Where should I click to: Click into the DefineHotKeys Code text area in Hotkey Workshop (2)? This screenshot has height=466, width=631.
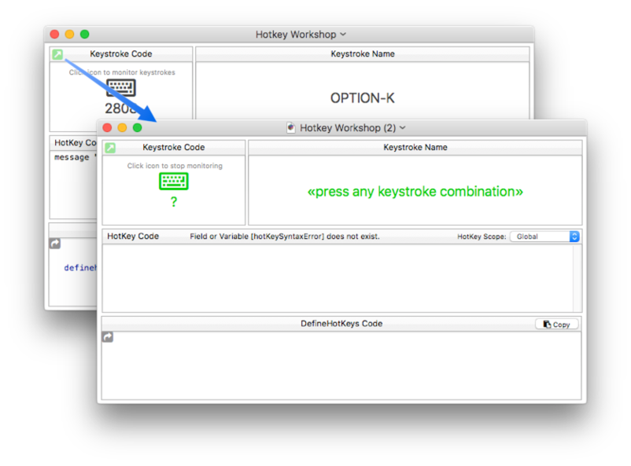[x=341, y=365]
